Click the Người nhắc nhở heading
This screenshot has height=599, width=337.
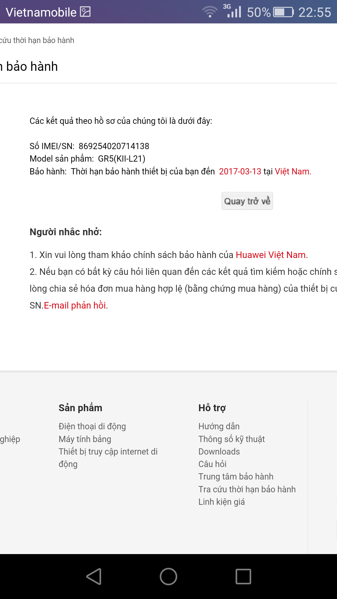(x=66, y=232)
